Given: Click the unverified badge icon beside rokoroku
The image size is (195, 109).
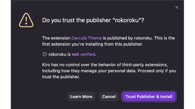Looking at the screenshot, I should pos(45,54).
